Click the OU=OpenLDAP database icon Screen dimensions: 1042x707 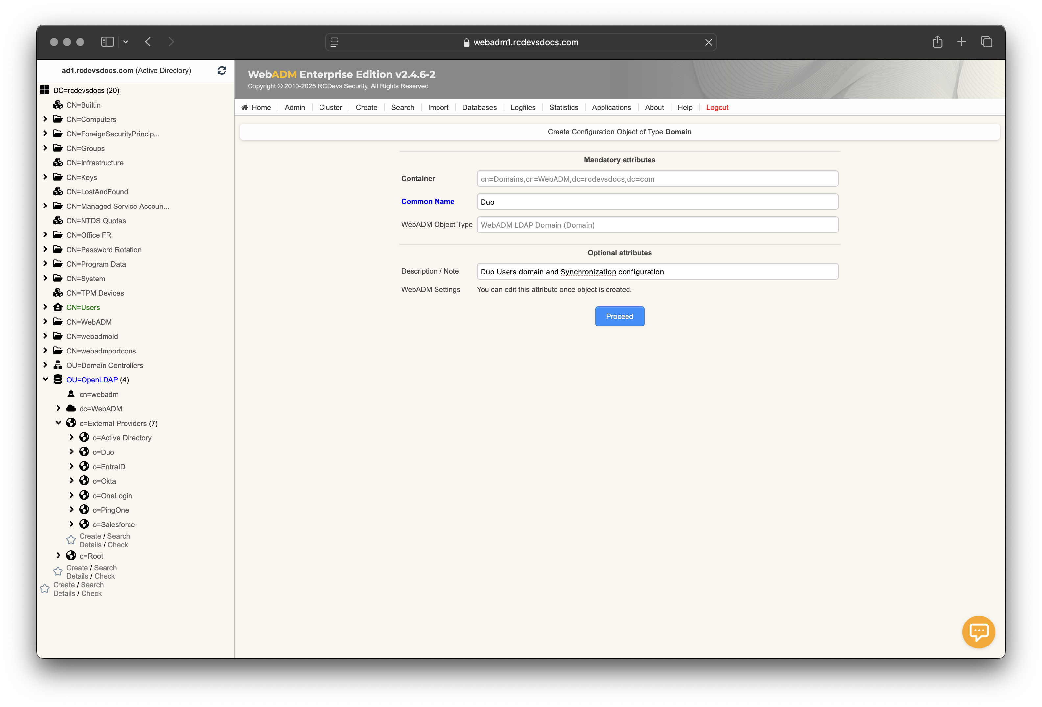(x=58, y=379)
